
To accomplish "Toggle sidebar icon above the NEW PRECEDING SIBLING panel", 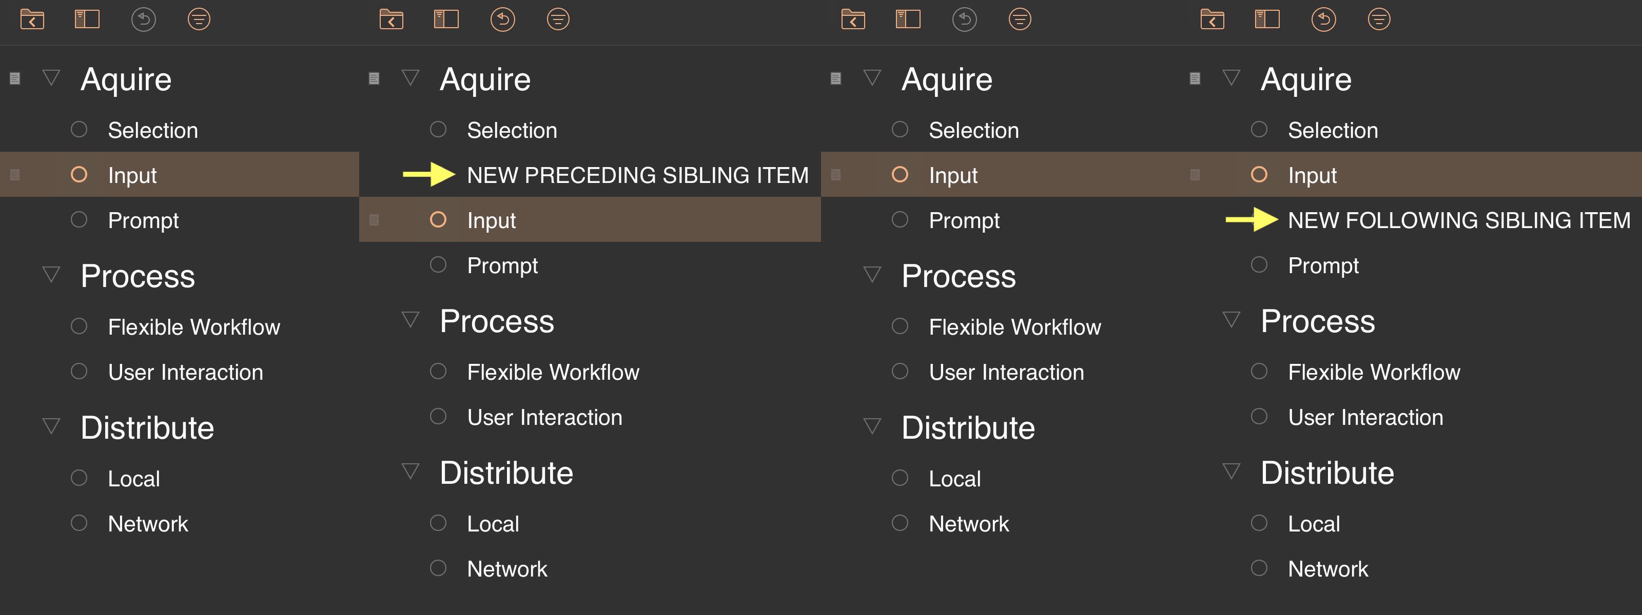I will coord(446,19).
